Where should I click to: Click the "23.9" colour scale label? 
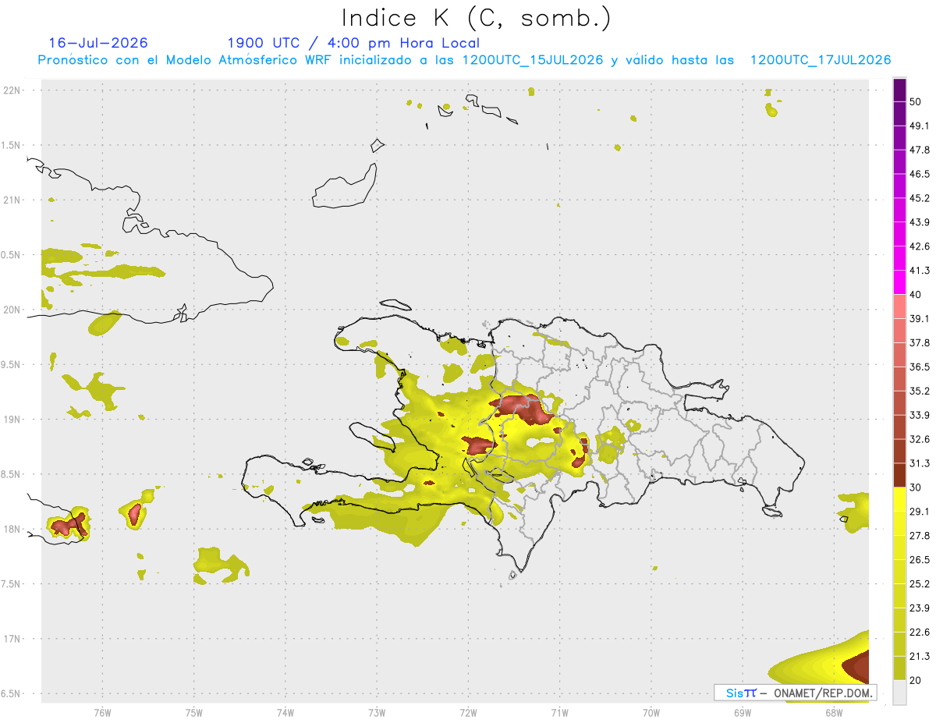click(x=920, y=608)
